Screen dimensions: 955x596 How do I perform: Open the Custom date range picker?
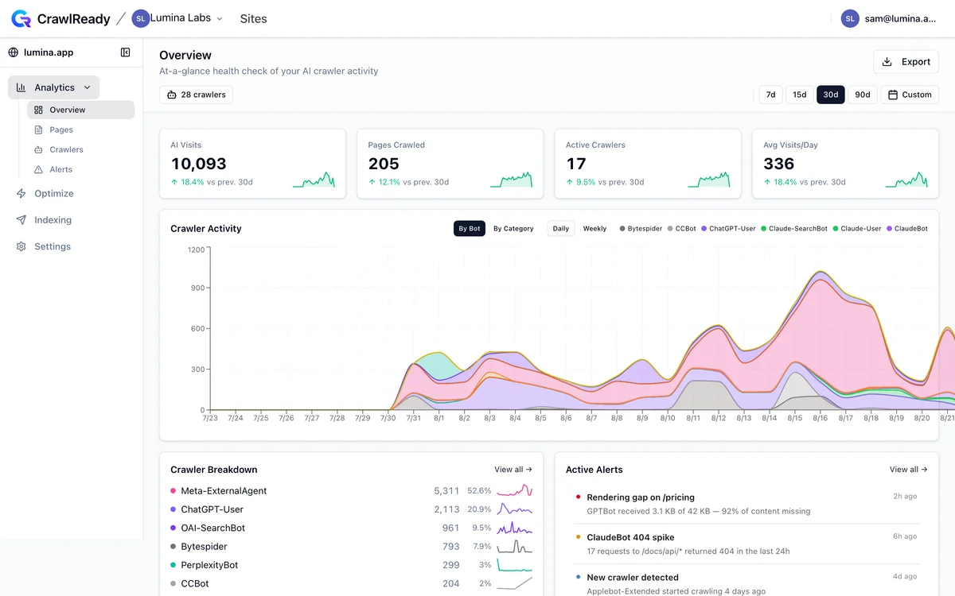(x=909, y=95)
